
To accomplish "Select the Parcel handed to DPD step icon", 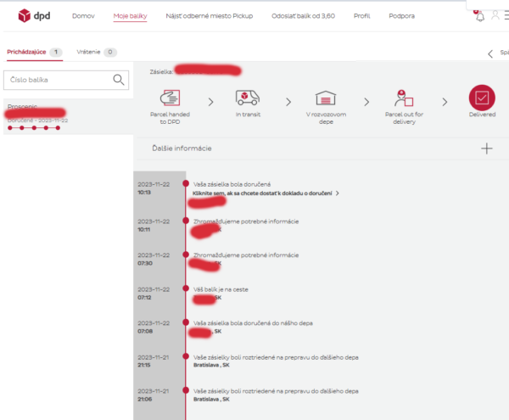I will click(170, 98).
